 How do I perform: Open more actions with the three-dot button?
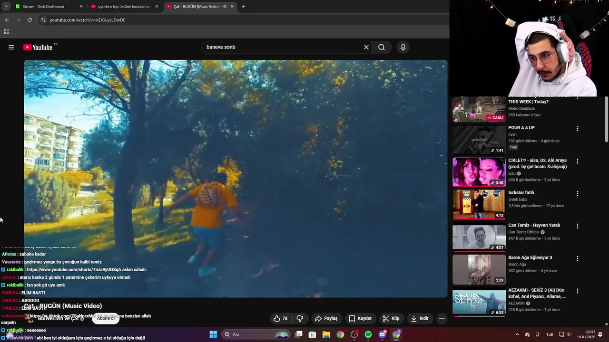click(442, 318)
